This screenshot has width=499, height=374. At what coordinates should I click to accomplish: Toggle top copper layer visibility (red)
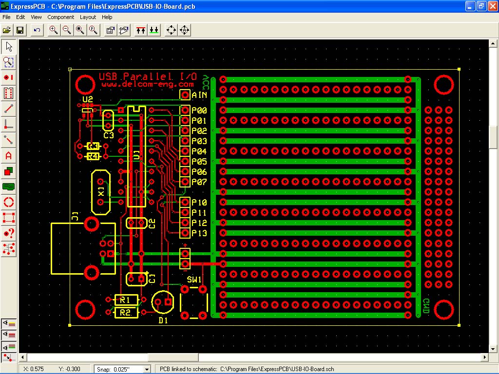[x=9, y=335]
